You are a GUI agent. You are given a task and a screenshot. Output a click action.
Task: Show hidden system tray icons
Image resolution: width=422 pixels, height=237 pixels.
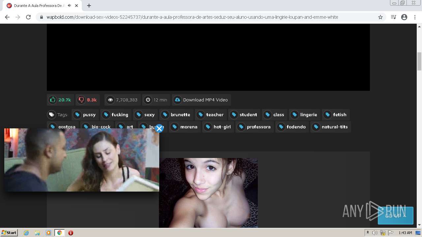pyautogui.click(x=368, y=233)
